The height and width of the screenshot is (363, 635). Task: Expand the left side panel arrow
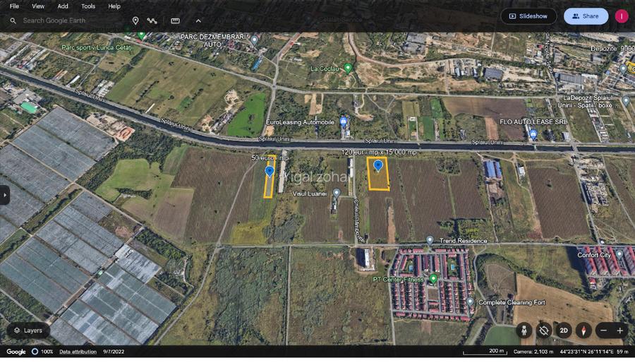point(4,195)
